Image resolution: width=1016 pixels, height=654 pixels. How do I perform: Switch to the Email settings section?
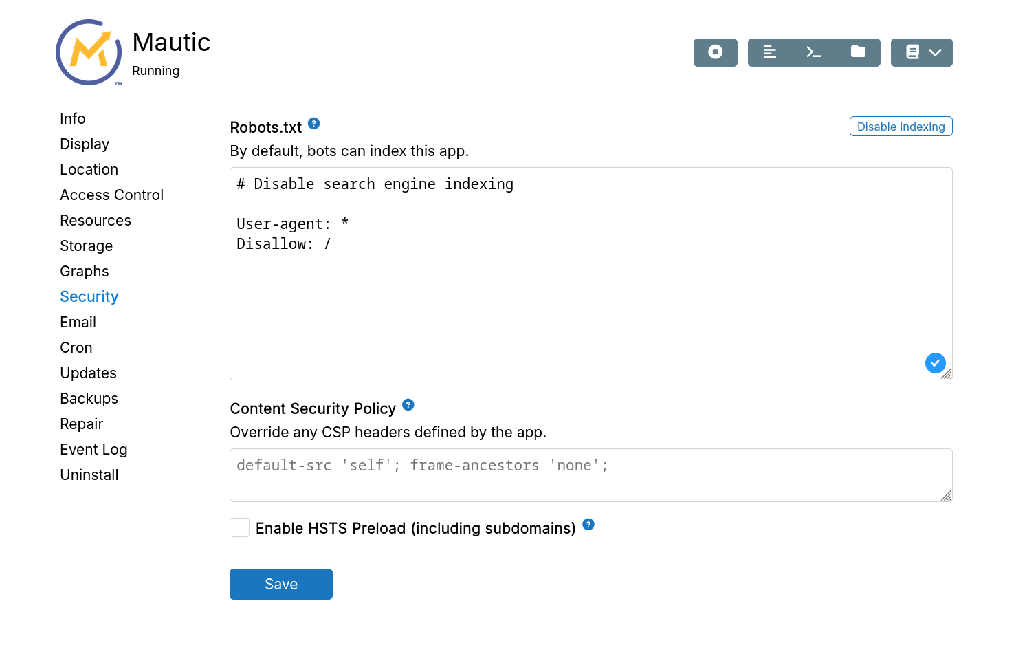78,323
